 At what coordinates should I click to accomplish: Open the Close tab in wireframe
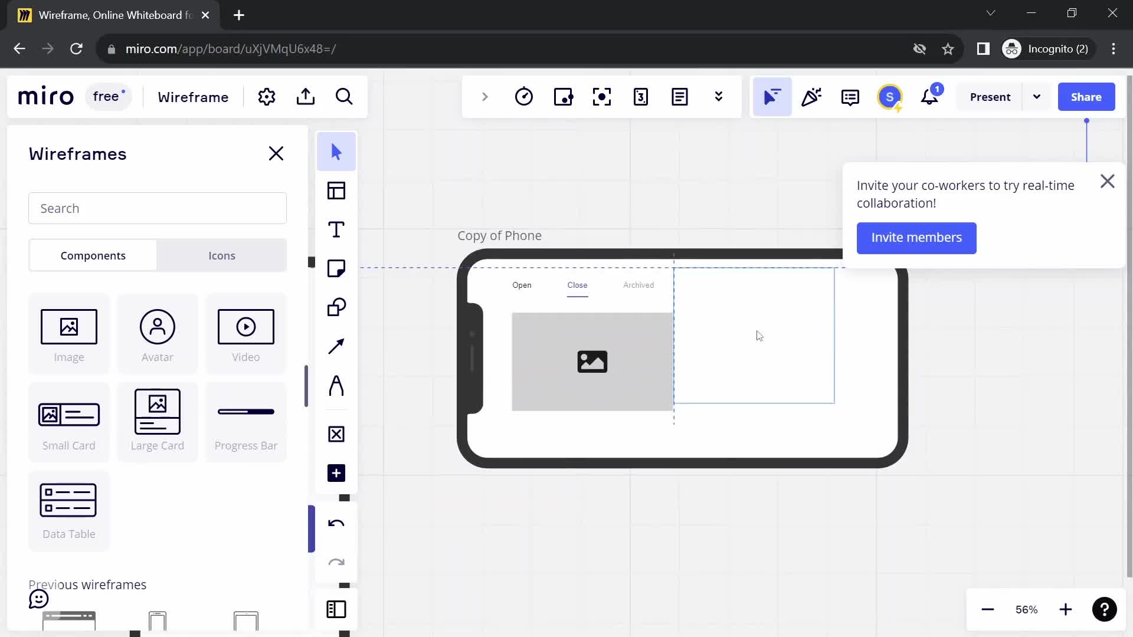click(x=577, y=285)
